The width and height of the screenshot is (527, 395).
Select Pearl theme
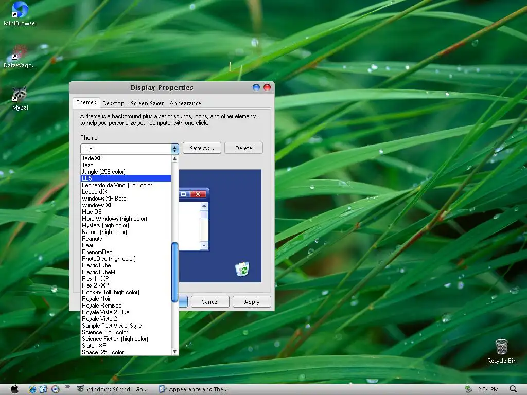[x=126, y=245]
